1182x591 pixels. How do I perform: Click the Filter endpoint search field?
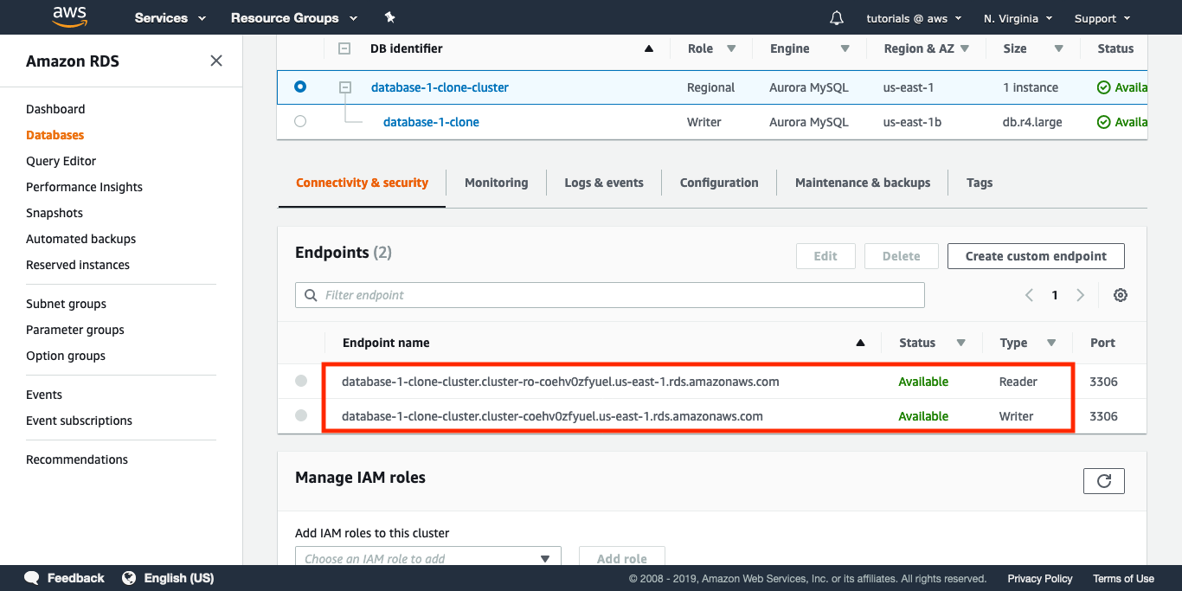610,295
